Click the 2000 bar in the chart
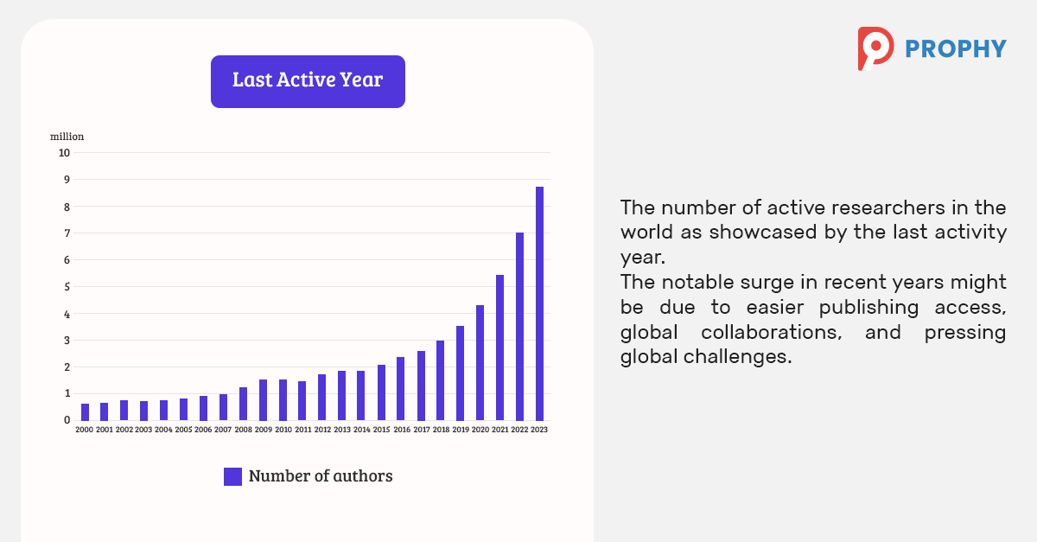Image resolution: width=1037 pixels, height=542 pixels. point(85,412)
